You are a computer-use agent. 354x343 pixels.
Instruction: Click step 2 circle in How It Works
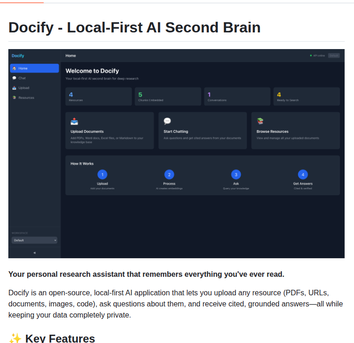[169, 175]
